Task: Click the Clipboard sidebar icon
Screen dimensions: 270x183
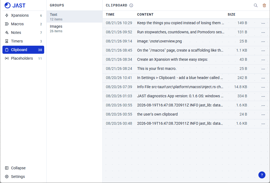Action: click(x=7, y=50)
